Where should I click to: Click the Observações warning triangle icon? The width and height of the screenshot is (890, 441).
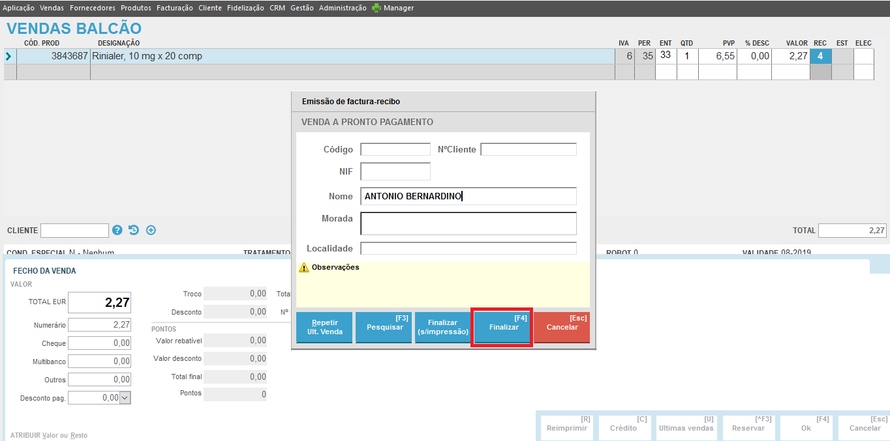coord(303,268)
